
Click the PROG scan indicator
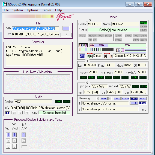(83, 77)
